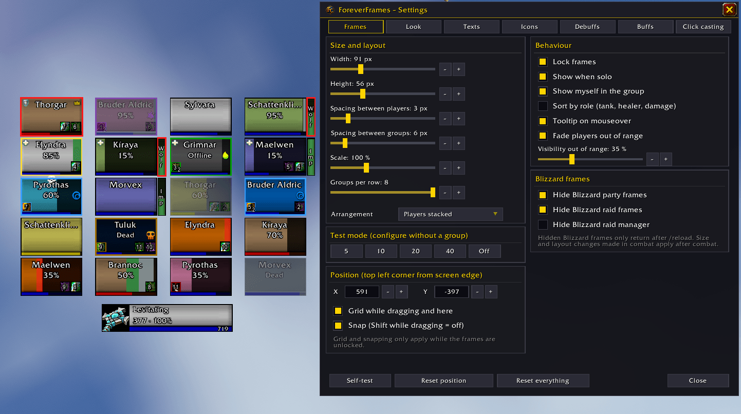The height and width of the screenshot is (414, 741).
Task: Increase Scale with its plus button
Action: [x=458, y=168]
